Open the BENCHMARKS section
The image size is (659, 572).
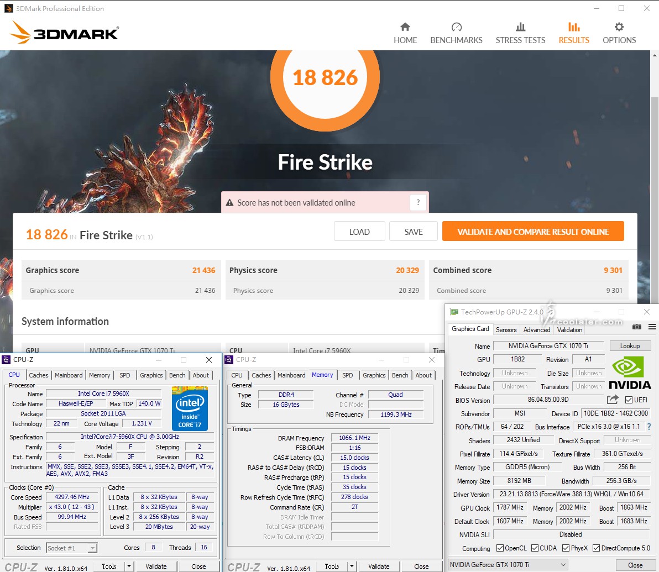[456, 33]
